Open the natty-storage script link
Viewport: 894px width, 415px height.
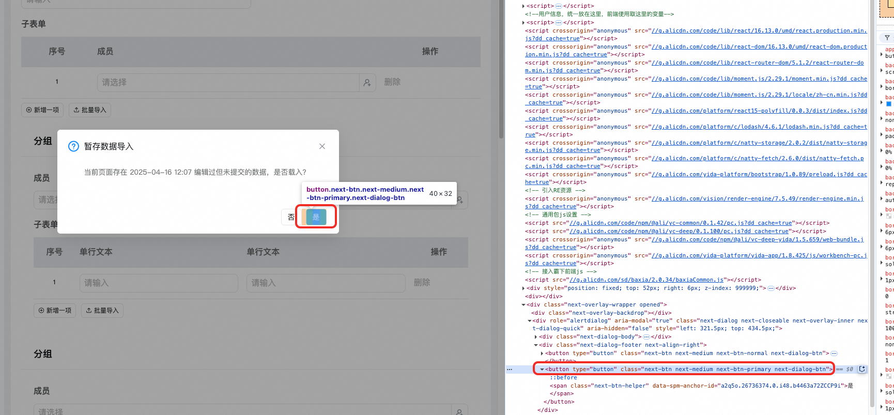696,147
